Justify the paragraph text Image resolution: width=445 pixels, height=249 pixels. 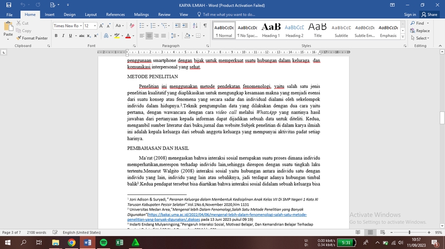tap(164, 36)
